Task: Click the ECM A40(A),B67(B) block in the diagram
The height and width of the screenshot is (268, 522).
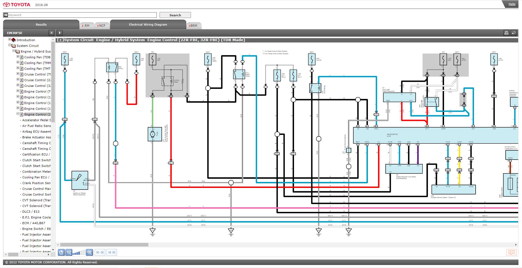Action: coord(436,135)
